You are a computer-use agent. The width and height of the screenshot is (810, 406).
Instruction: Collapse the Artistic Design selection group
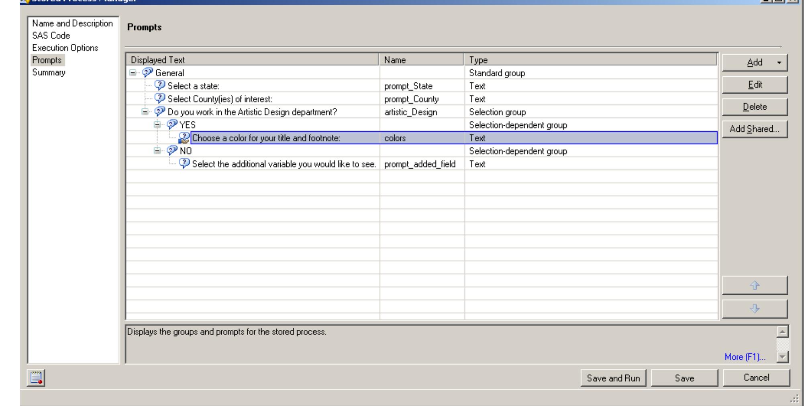[145, 112]
